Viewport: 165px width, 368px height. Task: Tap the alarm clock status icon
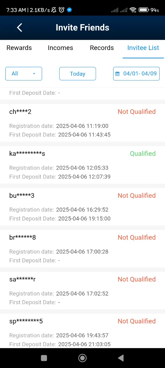[61, 10]
